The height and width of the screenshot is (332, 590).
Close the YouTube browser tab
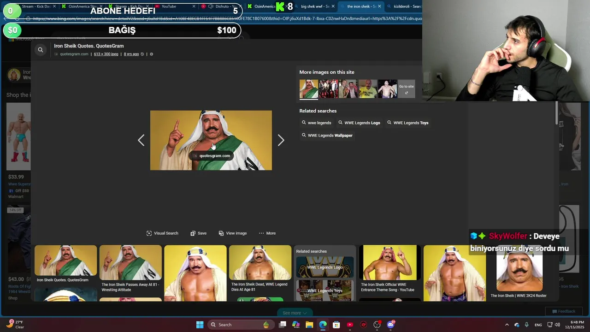tap(194, 6)
